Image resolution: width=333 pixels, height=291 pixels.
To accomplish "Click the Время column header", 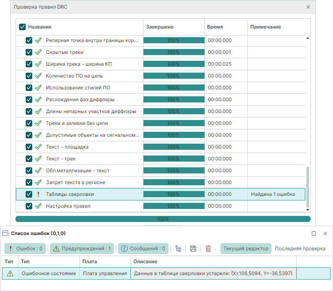I will click(x=215, y=27).
